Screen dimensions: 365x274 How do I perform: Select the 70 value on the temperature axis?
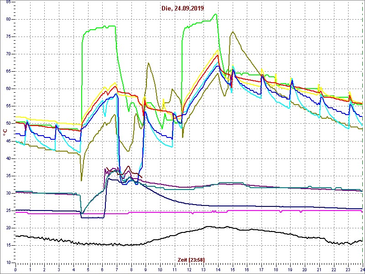coord(8,54)
